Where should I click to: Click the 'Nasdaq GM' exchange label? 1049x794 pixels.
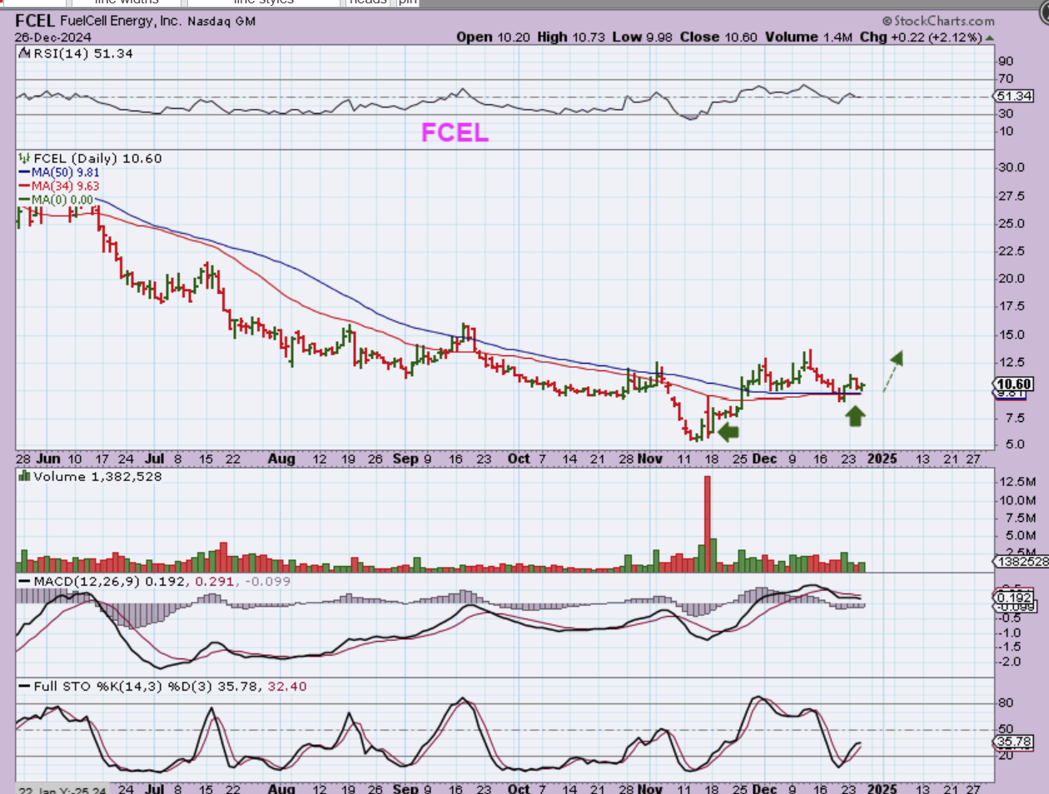[x=221, y=22]
